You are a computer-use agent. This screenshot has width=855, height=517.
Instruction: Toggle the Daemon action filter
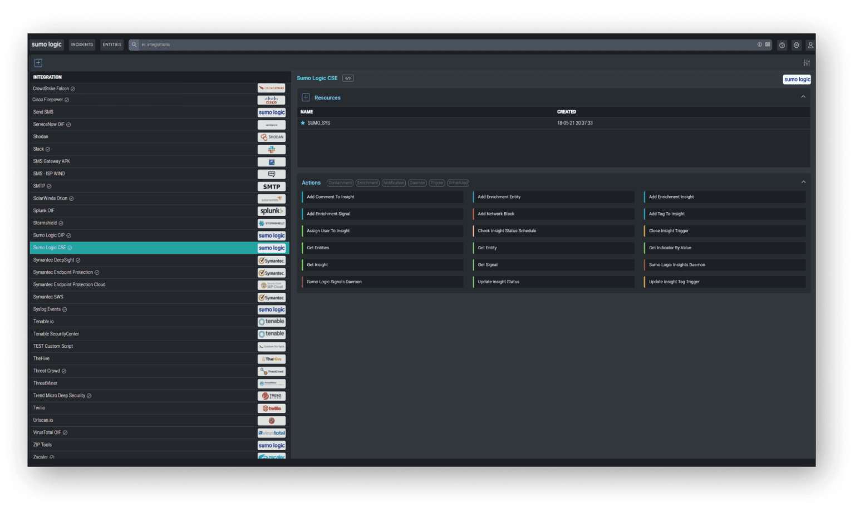[417, 183]
